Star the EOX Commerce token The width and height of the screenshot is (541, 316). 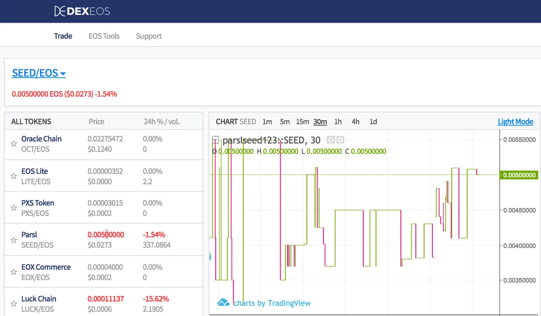[x=14, y=272]
